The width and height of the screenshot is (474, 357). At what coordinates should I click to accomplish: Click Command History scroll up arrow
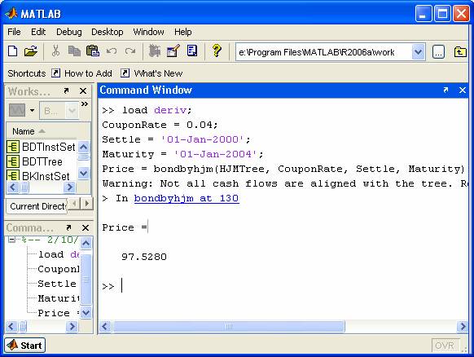click(86, 243)
